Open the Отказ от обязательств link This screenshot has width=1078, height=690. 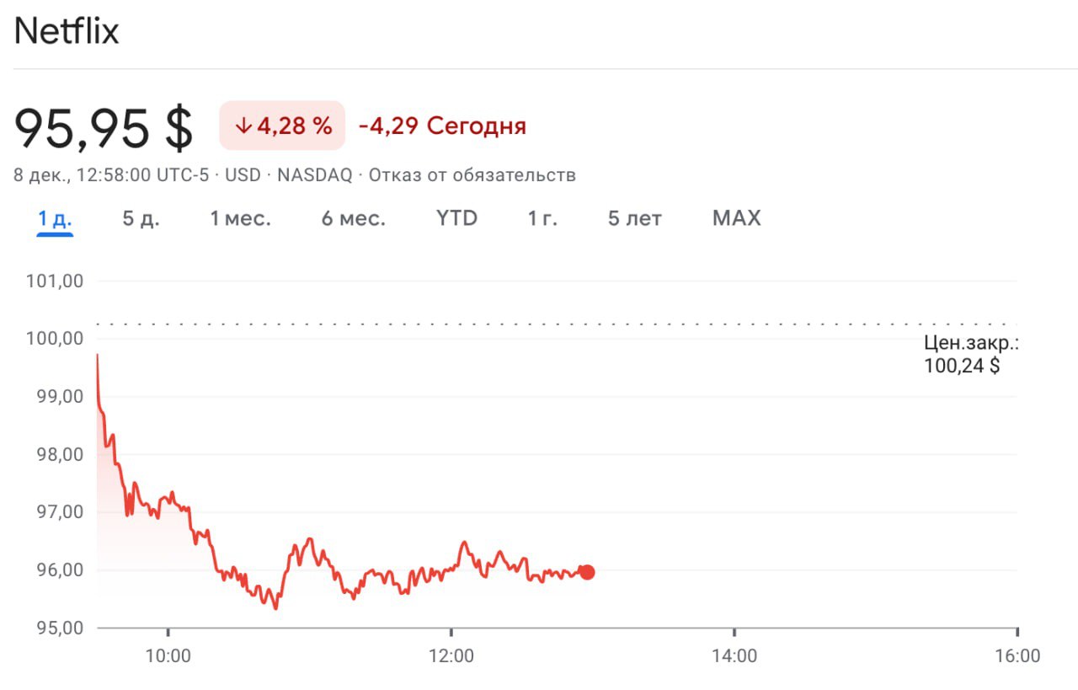(472, 175)
